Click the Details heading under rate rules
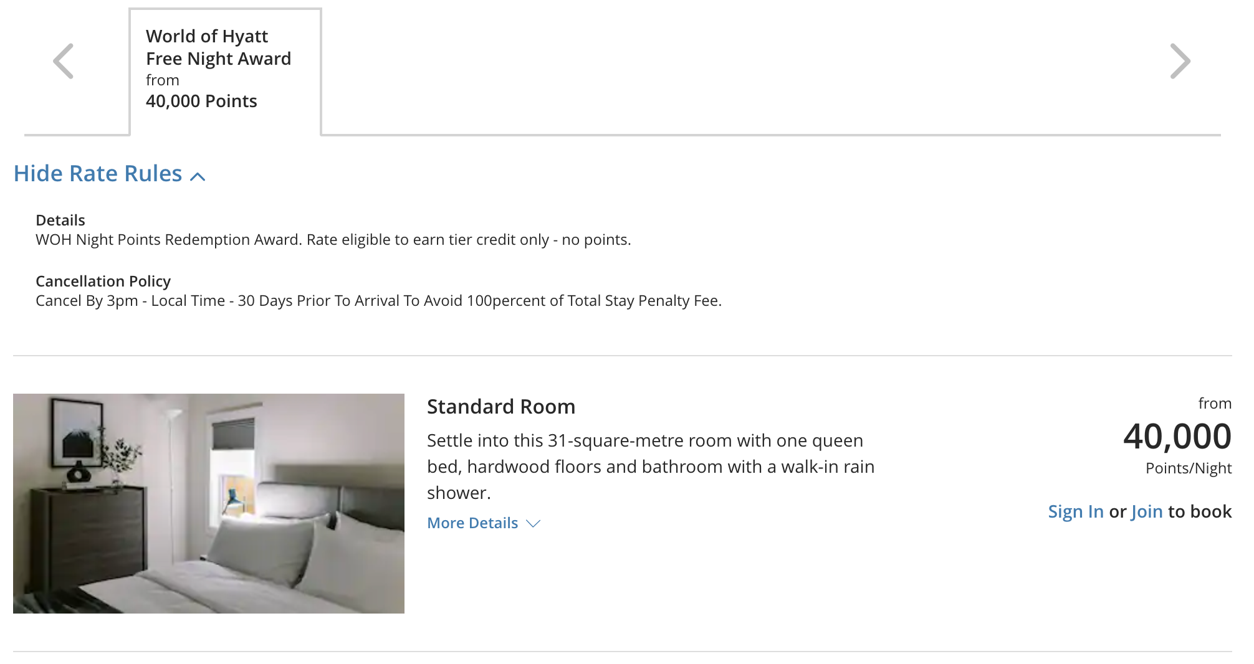Screen dimensions: 1254x664 tap(60, 221)
